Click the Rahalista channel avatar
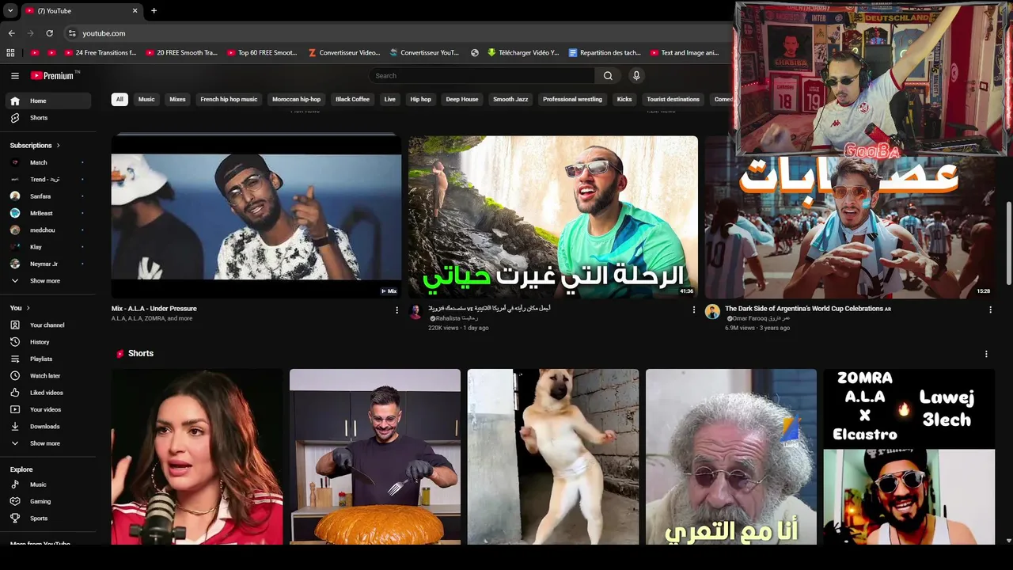The height and width of the screenshot is (570, 1013). click(x=415, y=312)
